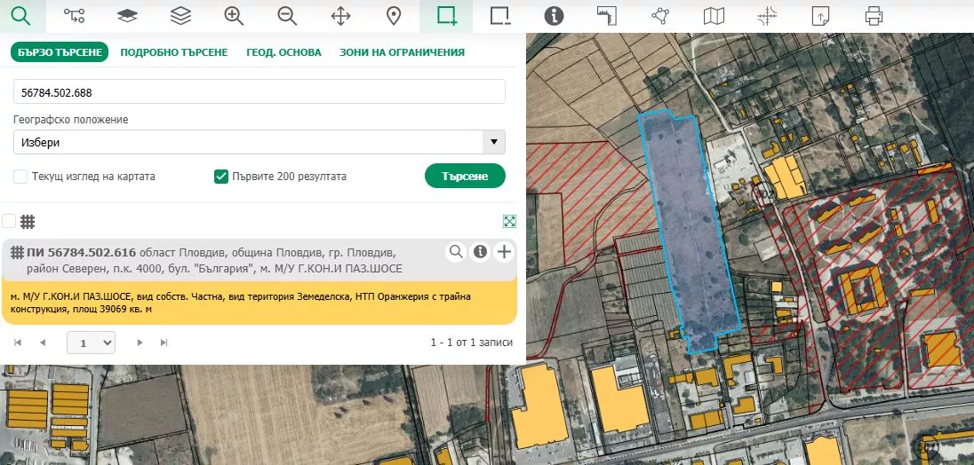Add parcel 56784.502.616 with plus icon

(504, 252)
